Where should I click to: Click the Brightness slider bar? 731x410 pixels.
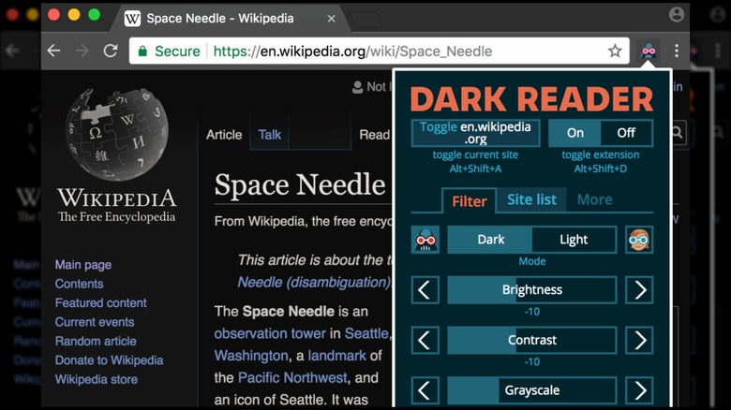pos(531,290)
